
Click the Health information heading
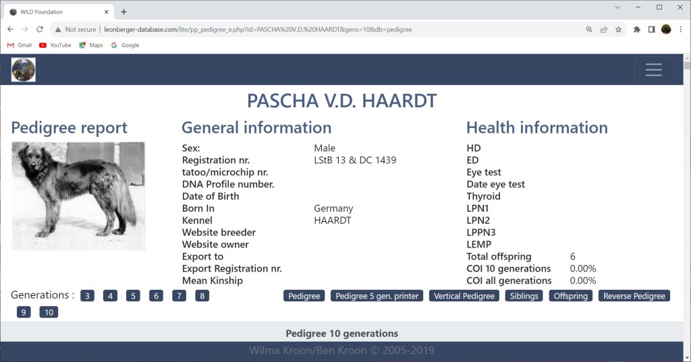[536, 127]
